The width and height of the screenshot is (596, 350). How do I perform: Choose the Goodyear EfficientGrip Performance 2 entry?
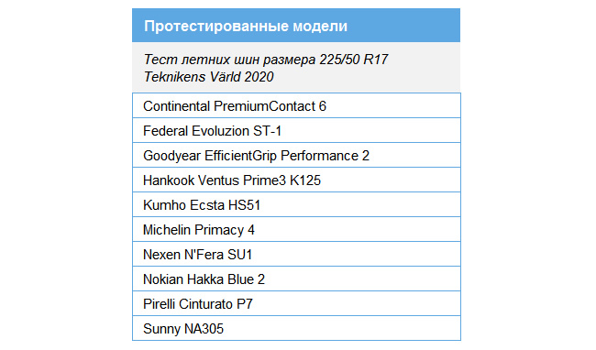pos(296,155)
